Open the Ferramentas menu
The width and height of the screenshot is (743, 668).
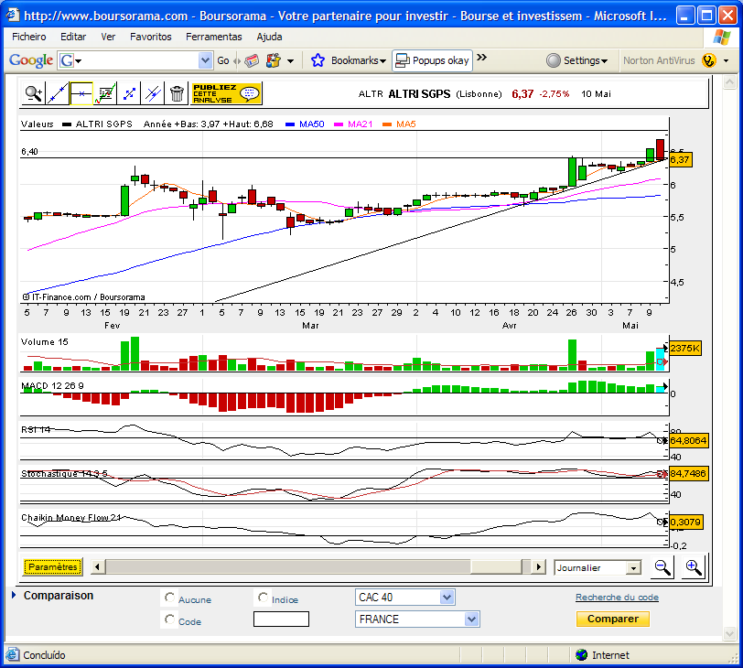pos(214,37)
